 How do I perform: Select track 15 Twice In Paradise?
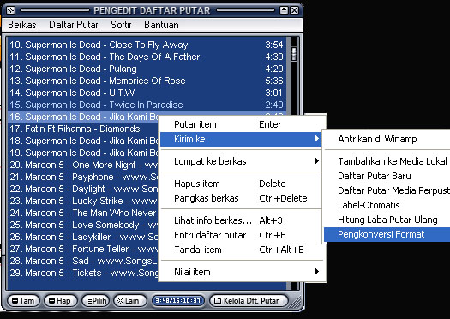click(x=147, y=105)
